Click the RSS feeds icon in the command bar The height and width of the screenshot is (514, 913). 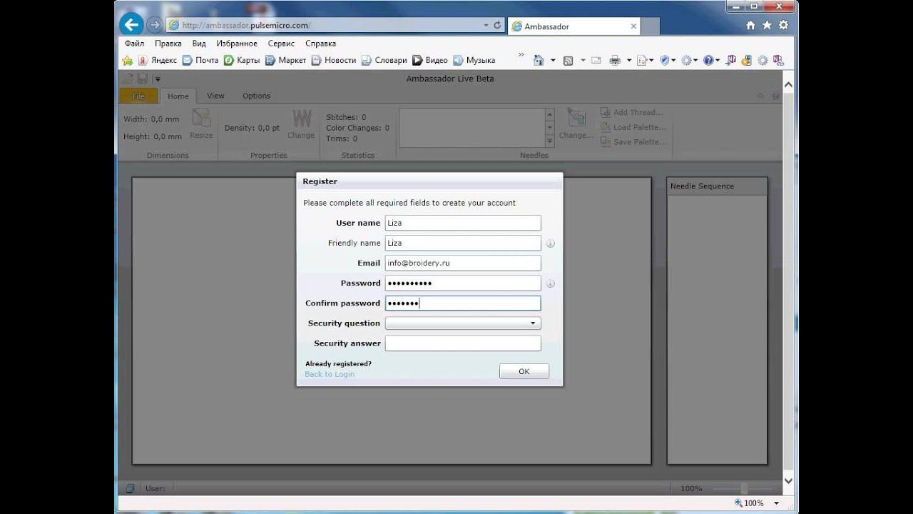[x=568, y=61]
